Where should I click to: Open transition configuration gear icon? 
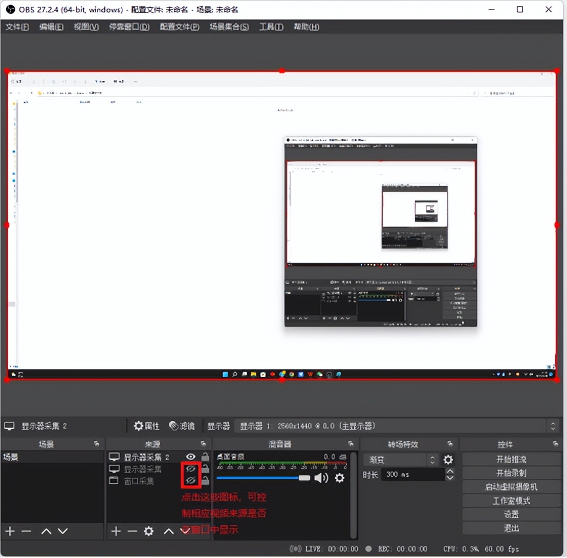click(448, 460)
